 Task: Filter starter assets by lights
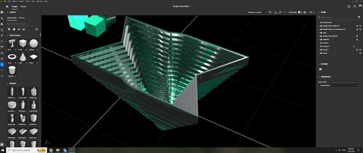[19, 29]
